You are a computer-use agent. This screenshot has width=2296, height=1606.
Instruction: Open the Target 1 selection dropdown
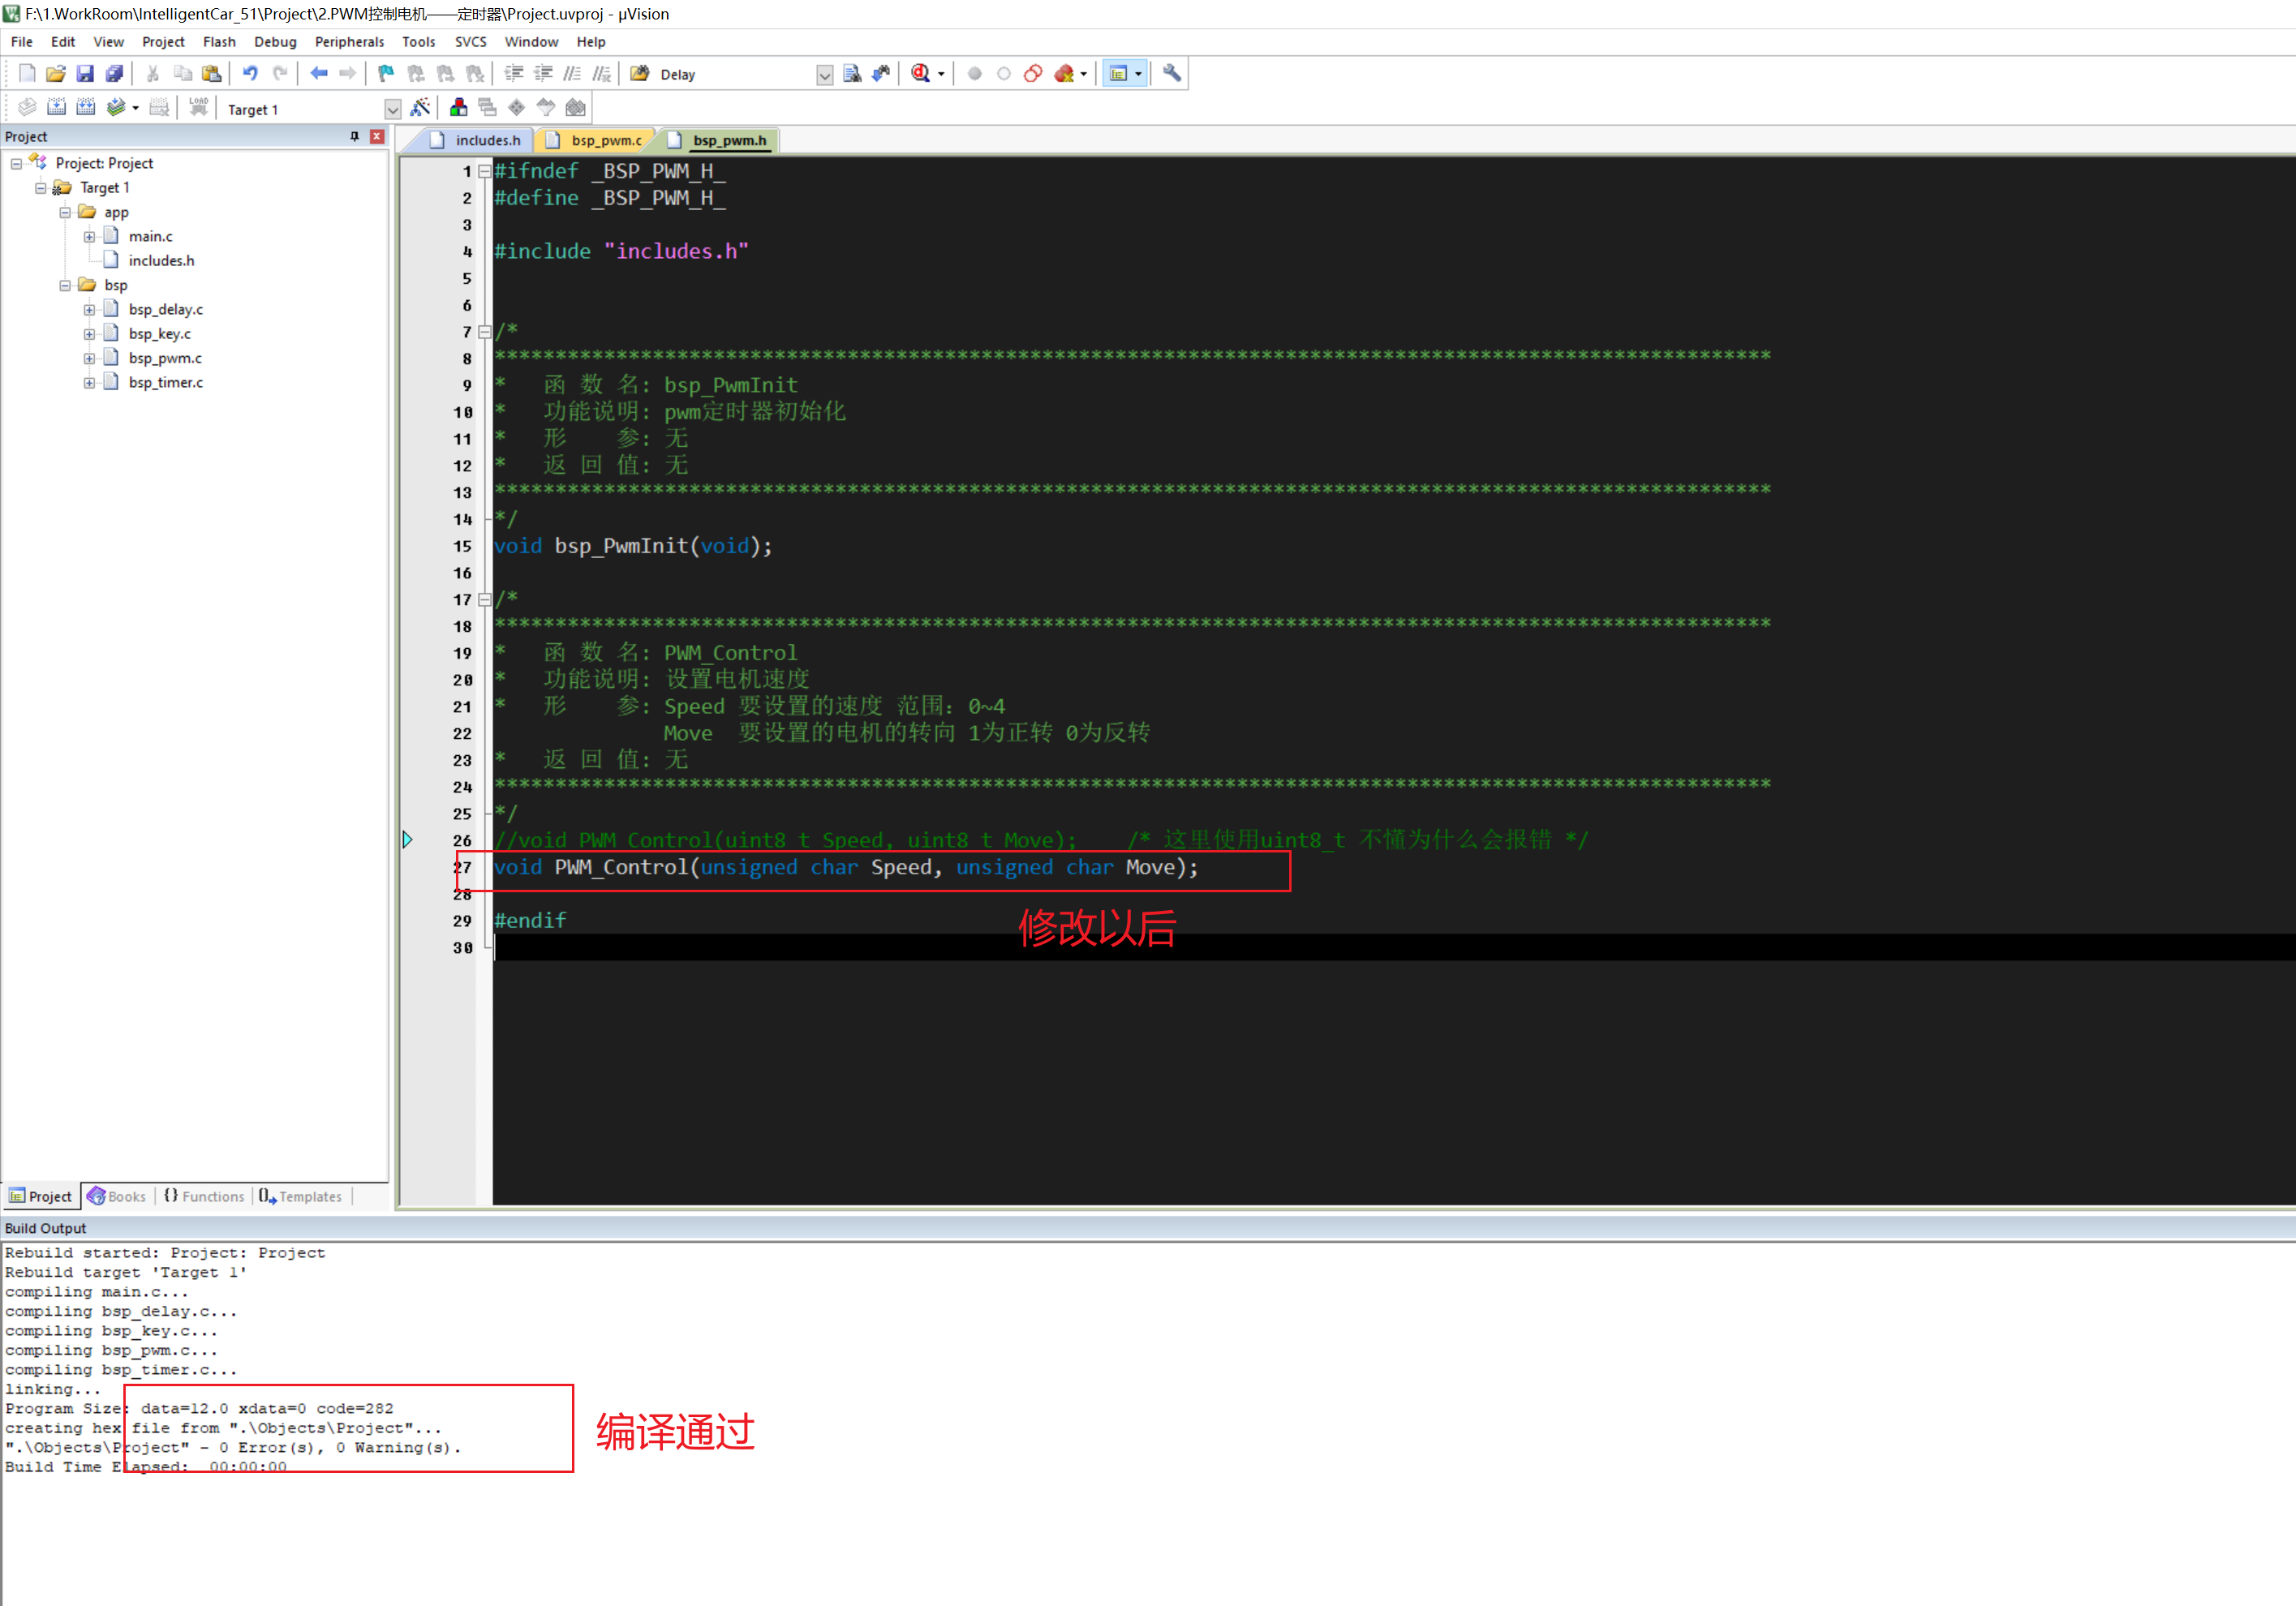[392, 109]
